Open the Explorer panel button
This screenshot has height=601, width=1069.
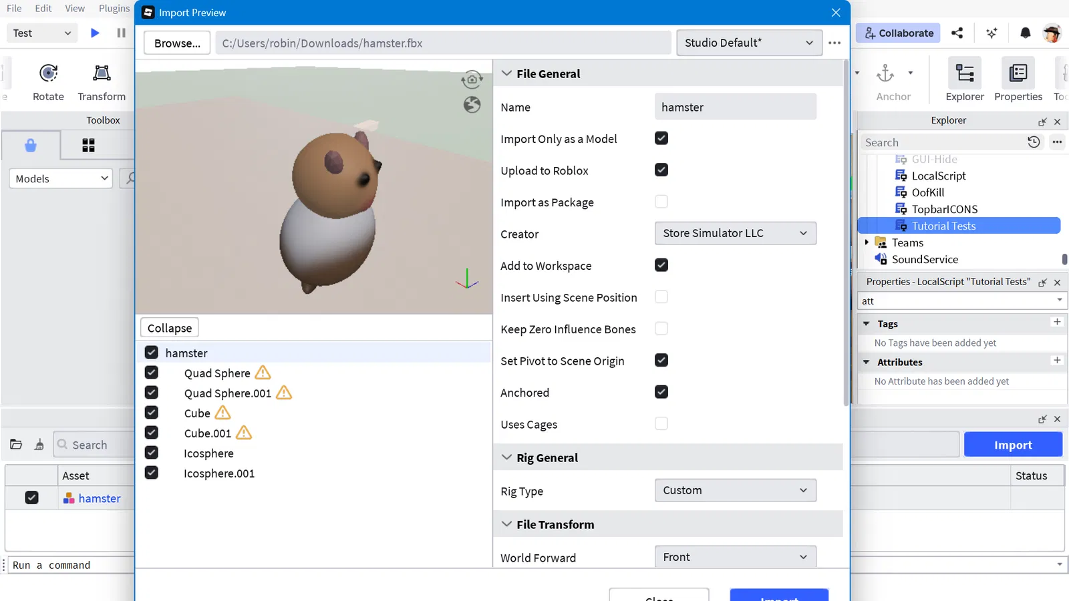point(965,80)
